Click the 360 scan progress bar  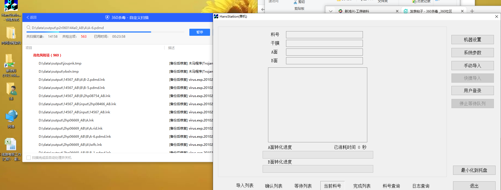105,32
